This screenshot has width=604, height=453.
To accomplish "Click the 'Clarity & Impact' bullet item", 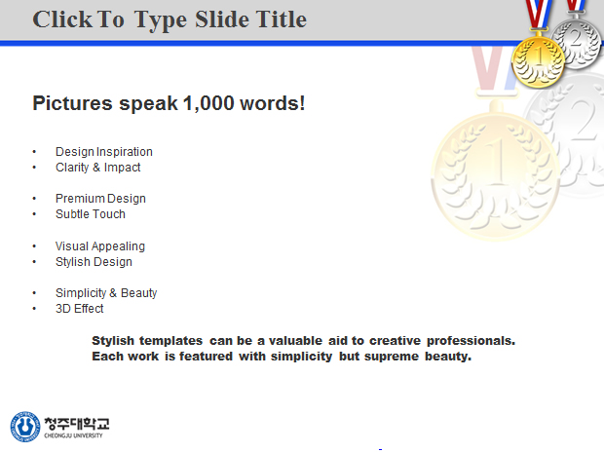I will 97,168.
